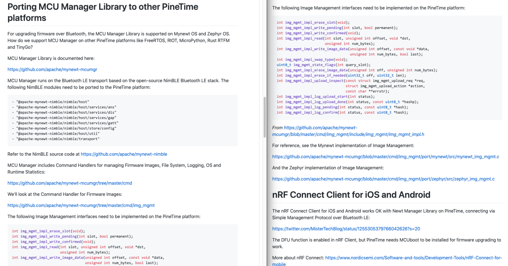
Task: Open the mynewt-nimble source code link
Action: click(x=124, y=154)
